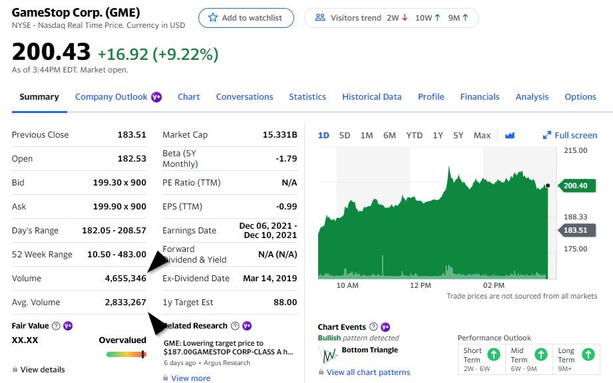Screen dimensions: 613x383
Task: Click the 183.51 previous close chart label
Action: (576, 230)
